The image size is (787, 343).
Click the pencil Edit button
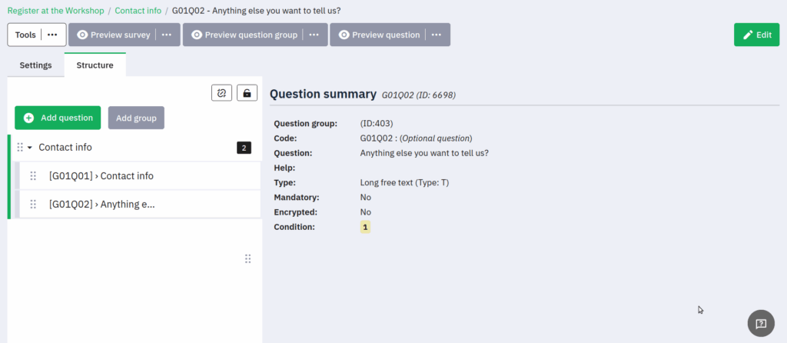[x=756, y=35]
